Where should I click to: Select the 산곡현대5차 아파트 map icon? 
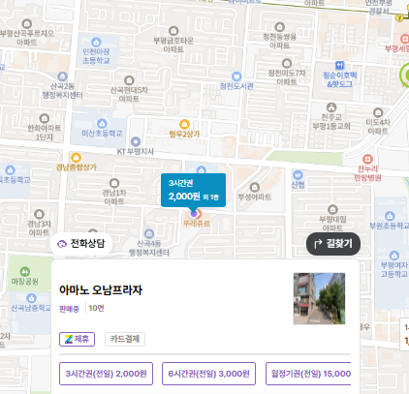click(129, 80)
